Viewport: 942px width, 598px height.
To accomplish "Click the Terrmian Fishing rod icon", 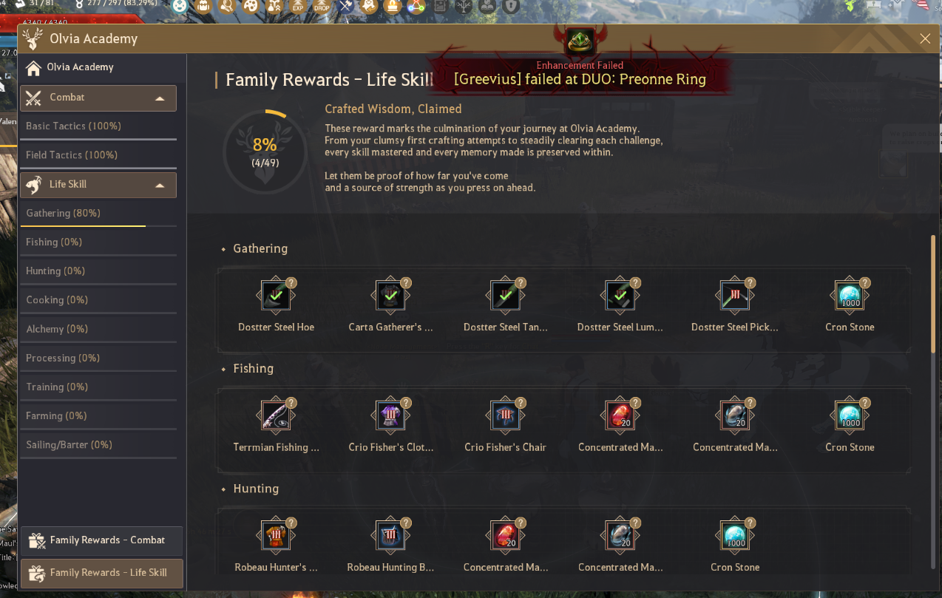I will [276, 417].
